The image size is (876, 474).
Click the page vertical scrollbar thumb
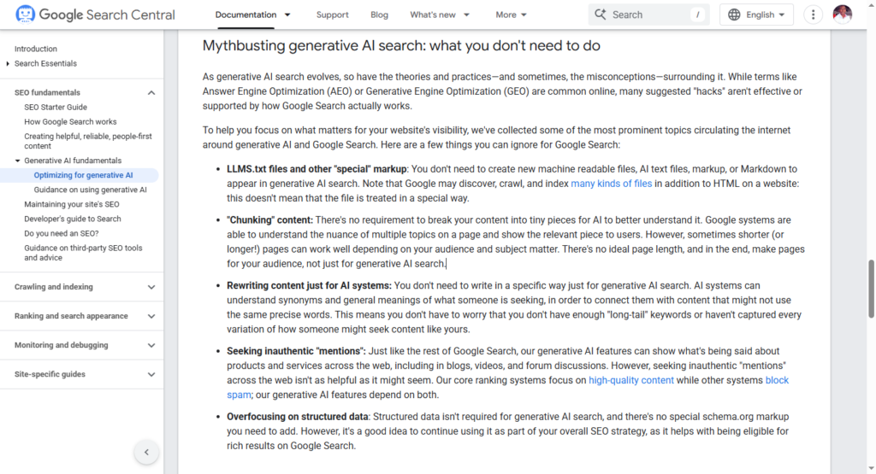point(871,289)
